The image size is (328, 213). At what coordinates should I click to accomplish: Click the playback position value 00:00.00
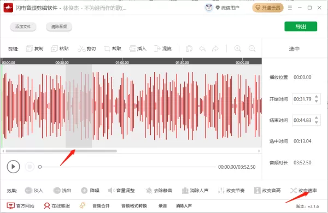(302, 78)
